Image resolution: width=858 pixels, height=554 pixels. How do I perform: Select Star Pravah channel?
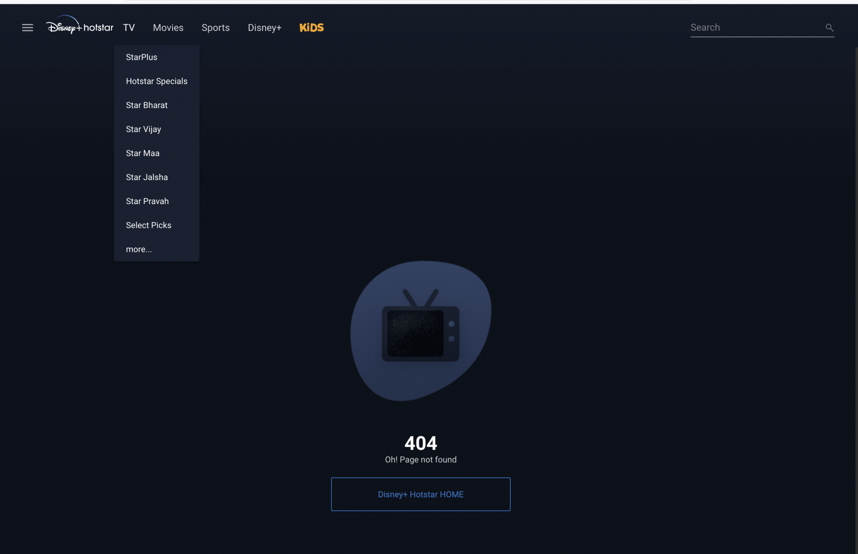pyautogui.click(x=147, y=201)
